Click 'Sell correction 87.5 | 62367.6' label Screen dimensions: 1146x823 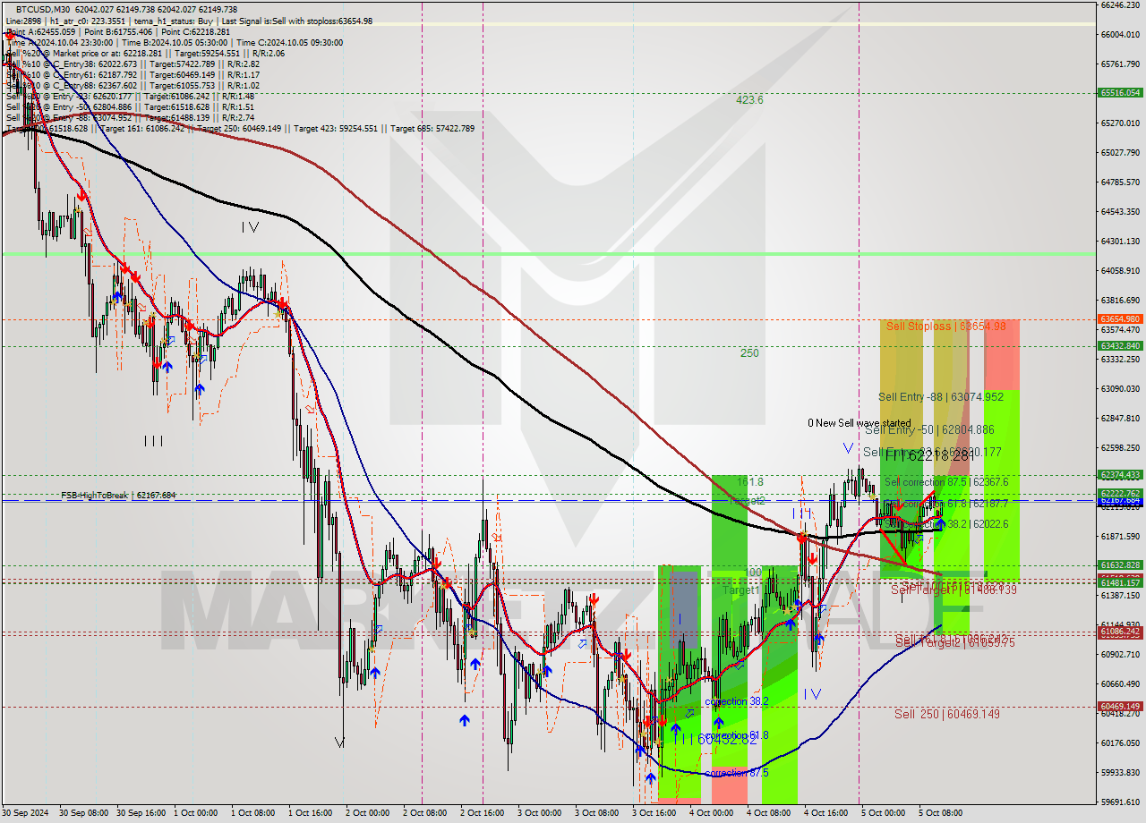coord(946,481)
